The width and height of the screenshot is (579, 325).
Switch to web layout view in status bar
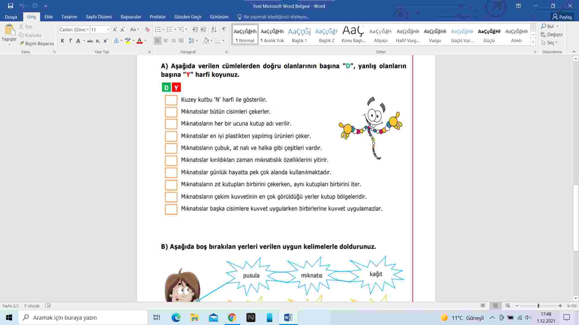[x=508, y=306]
